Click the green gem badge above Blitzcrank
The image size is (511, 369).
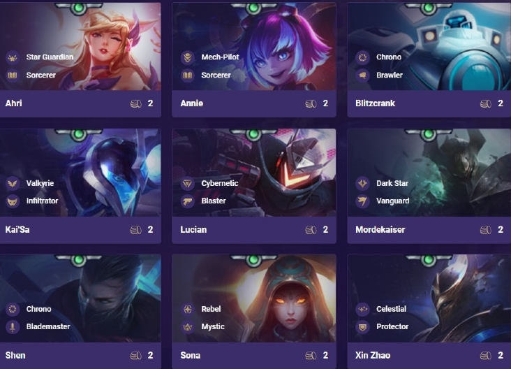coord(428,8)
